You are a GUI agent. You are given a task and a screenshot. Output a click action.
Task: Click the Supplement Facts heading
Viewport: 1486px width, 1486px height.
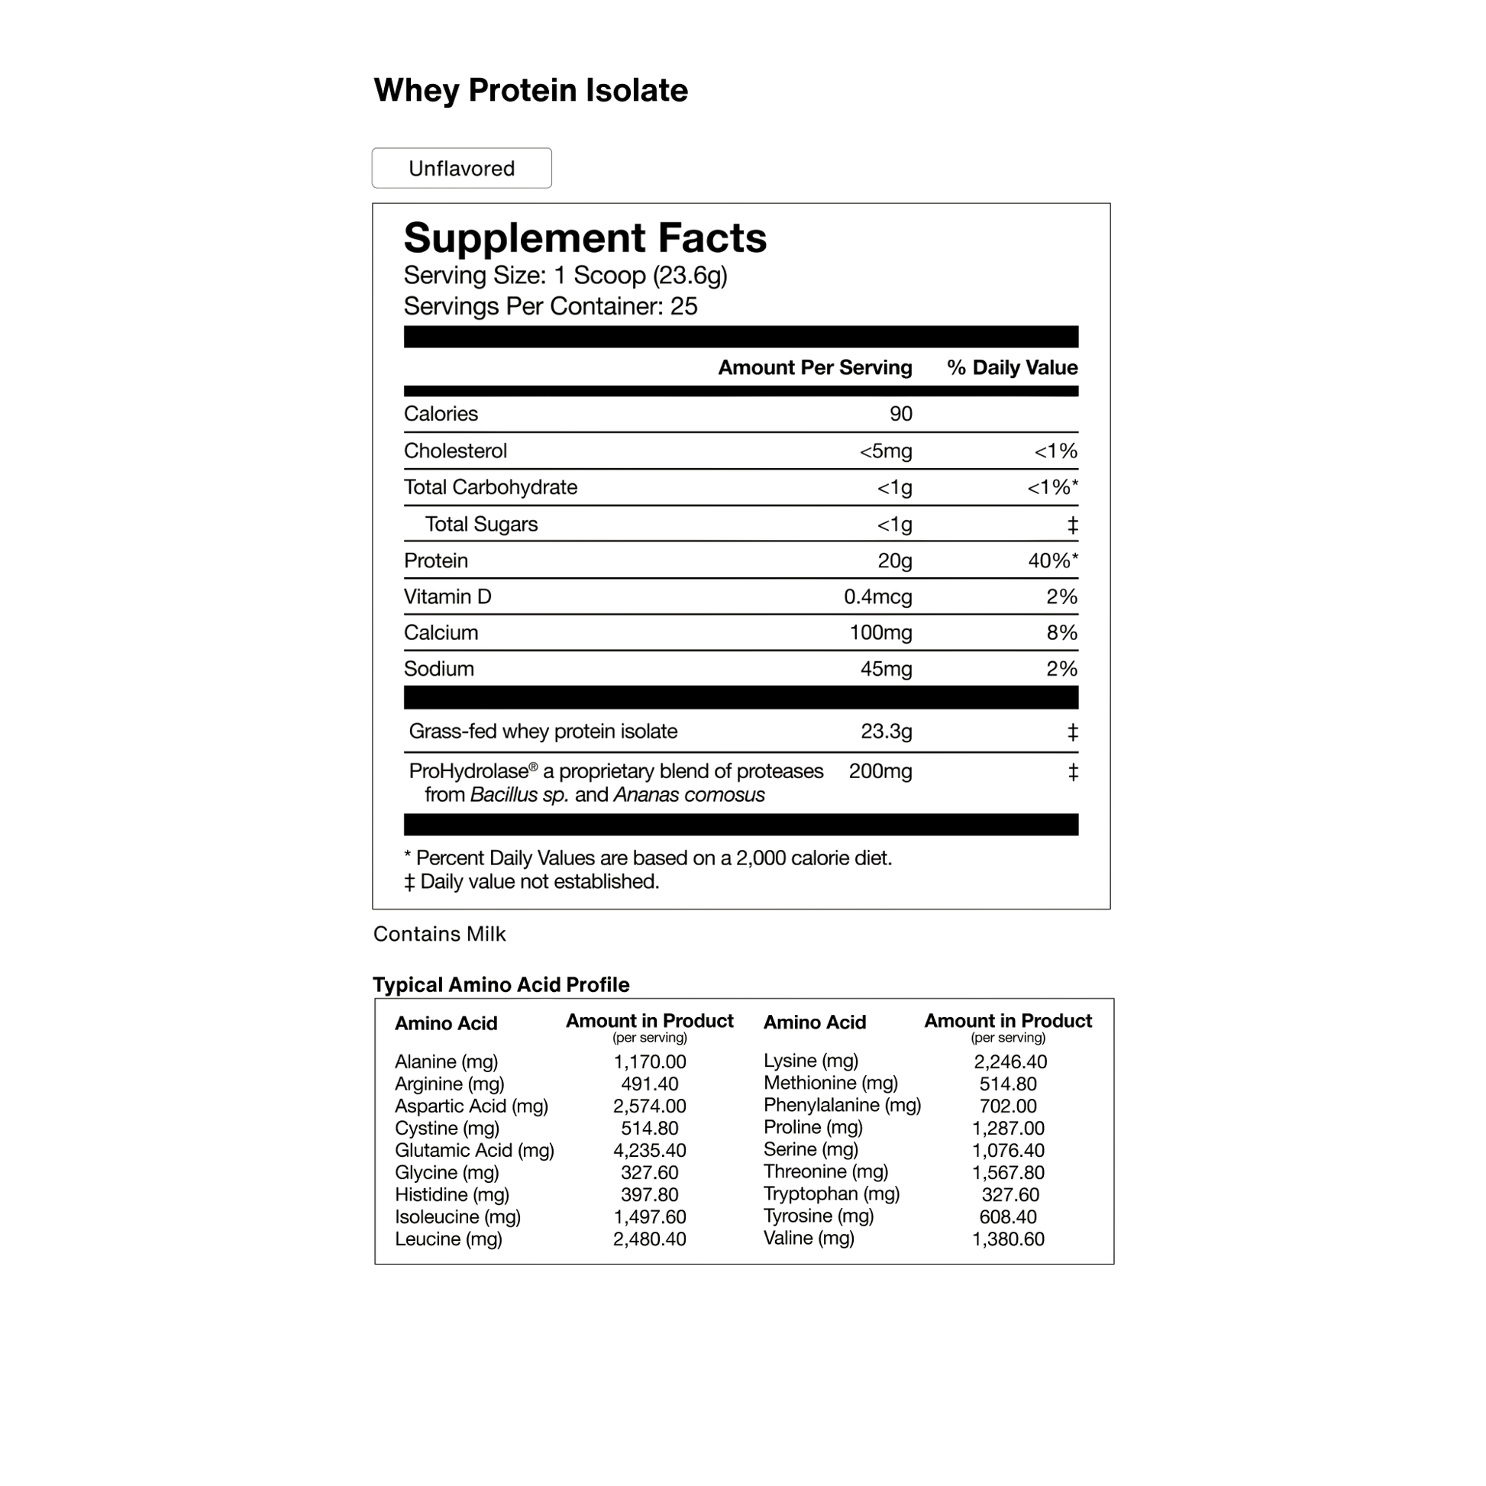[x=585, y=237]
